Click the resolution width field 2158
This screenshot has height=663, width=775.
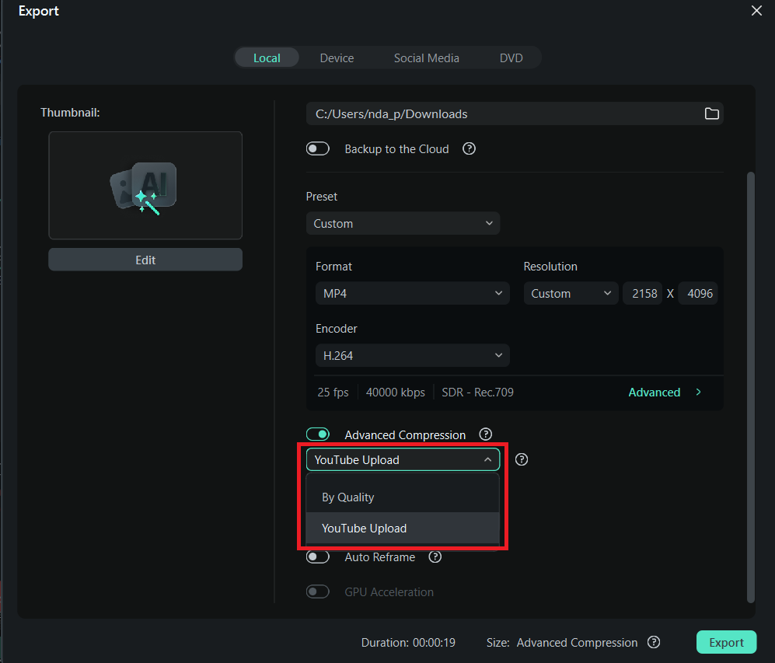tap(643, 294)
